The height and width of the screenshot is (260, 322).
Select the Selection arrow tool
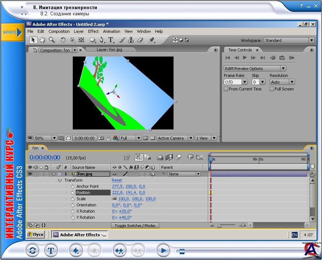tap(33, 40)
